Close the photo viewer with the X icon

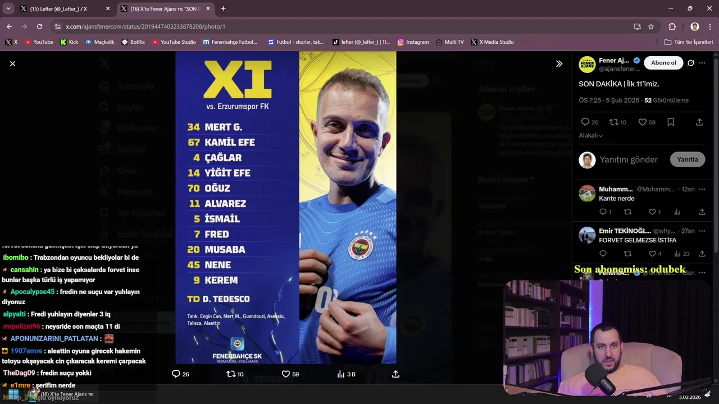12,64
